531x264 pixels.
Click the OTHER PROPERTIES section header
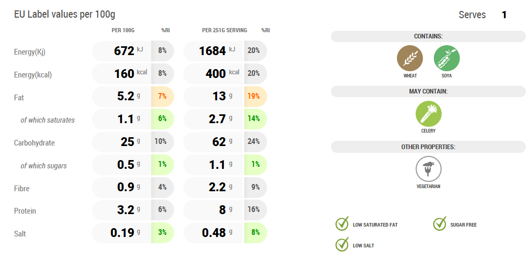[x=428, y=147]
